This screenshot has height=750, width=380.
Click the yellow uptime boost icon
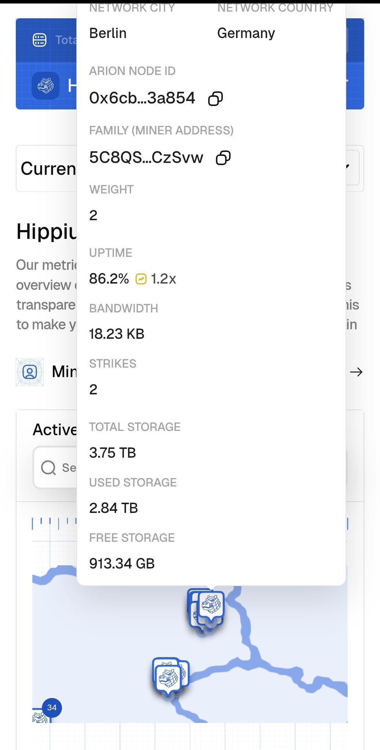click(141, 279)
